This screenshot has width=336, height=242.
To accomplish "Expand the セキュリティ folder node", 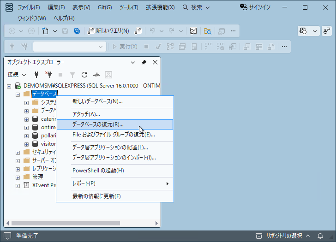I will click(x=18, y=152).
